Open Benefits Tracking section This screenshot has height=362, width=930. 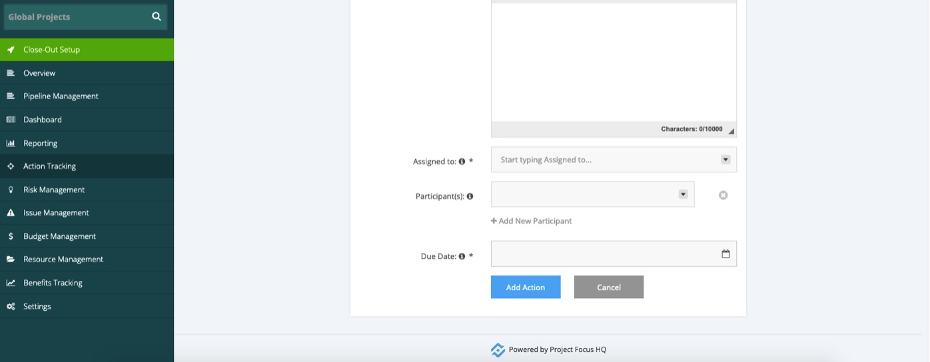(x=87, y=283)
